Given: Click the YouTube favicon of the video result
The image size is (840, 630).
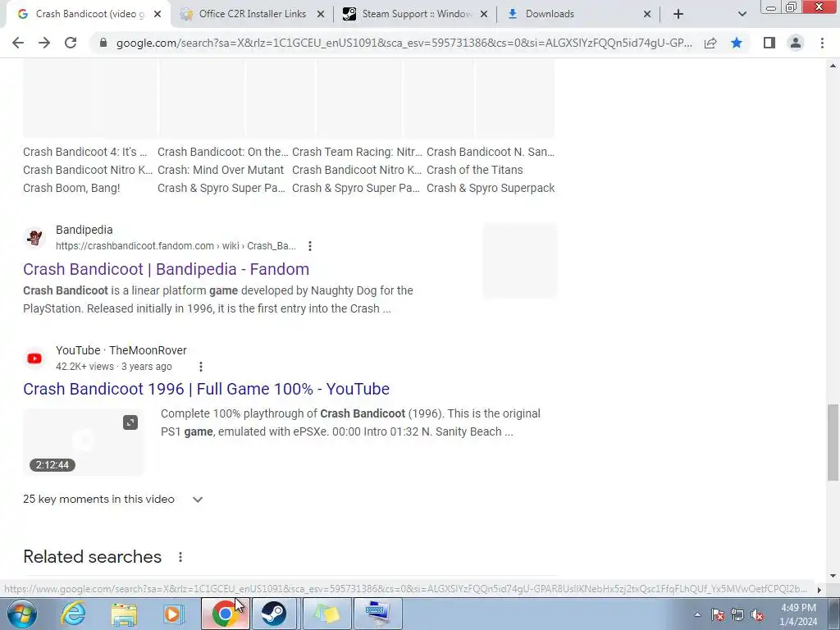Looking at the screenshot, I should click(x=34, y=358).
